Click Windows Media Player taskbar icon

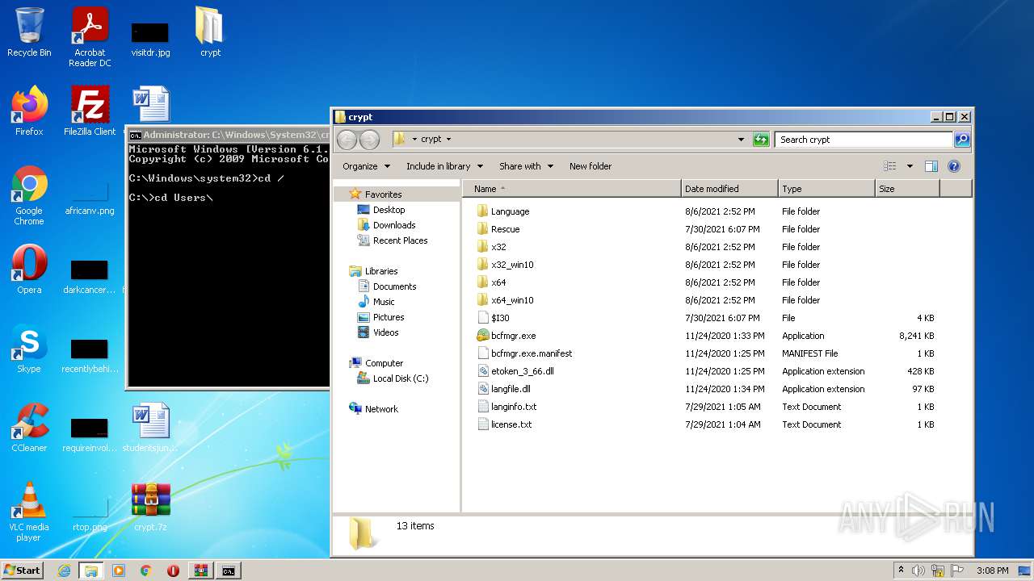119,571
